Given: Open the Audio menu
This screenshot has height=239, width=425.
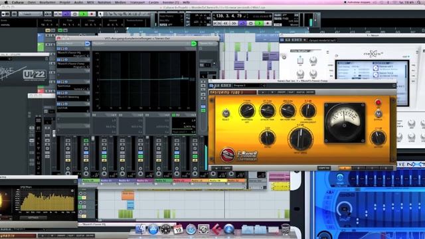Looking at the screenshot, I should point(78,2).
